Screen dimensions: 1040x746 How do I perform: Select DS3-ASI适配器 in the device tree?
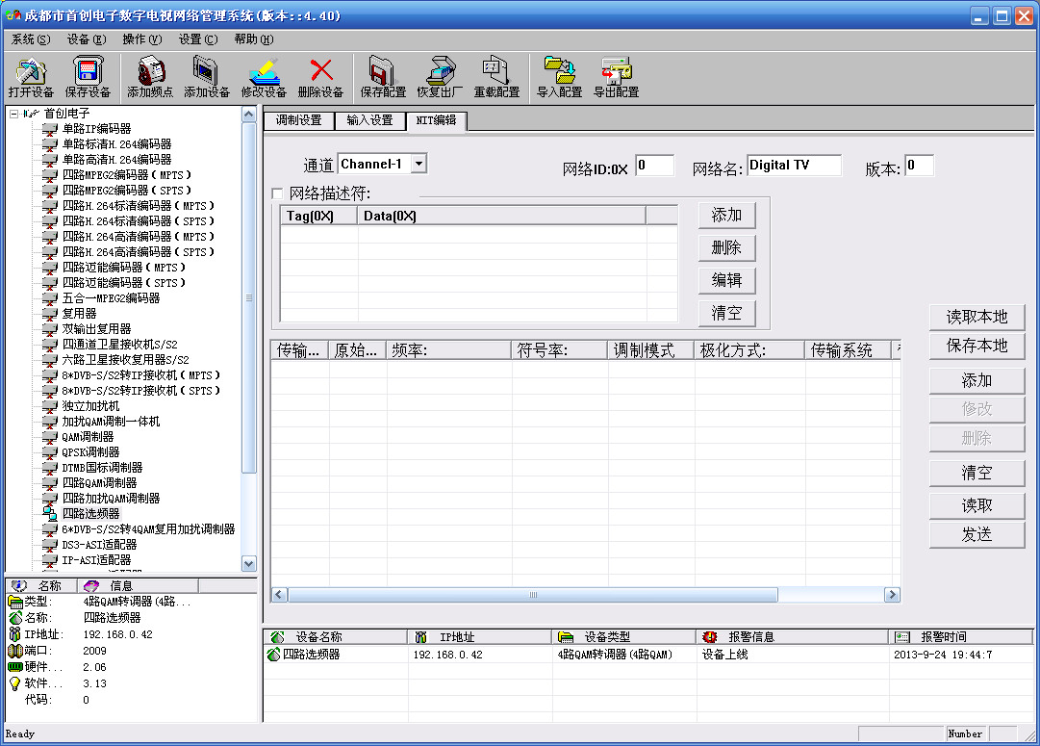pos(99,545)
